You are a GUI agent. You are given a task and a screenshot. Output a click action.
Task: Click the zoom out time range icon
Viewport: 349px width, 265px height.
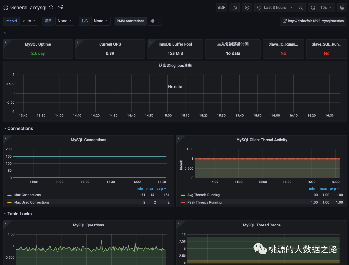coord(301,7)
